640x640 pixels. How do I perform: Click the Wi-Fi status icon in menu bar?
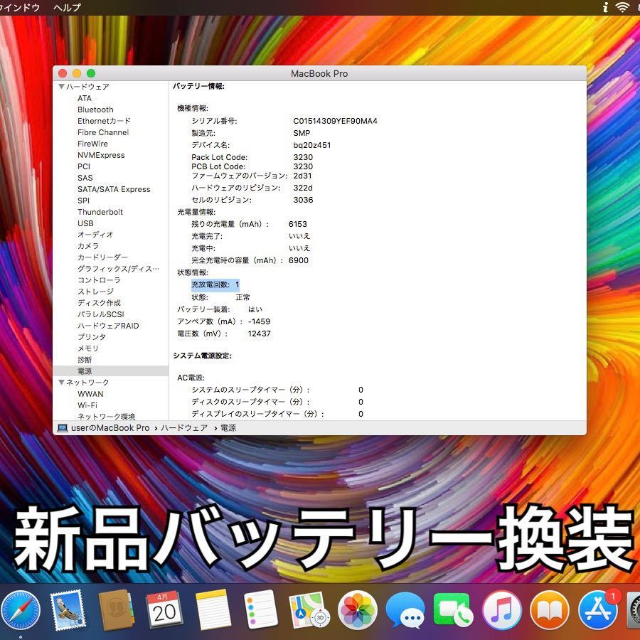[622, 7]
